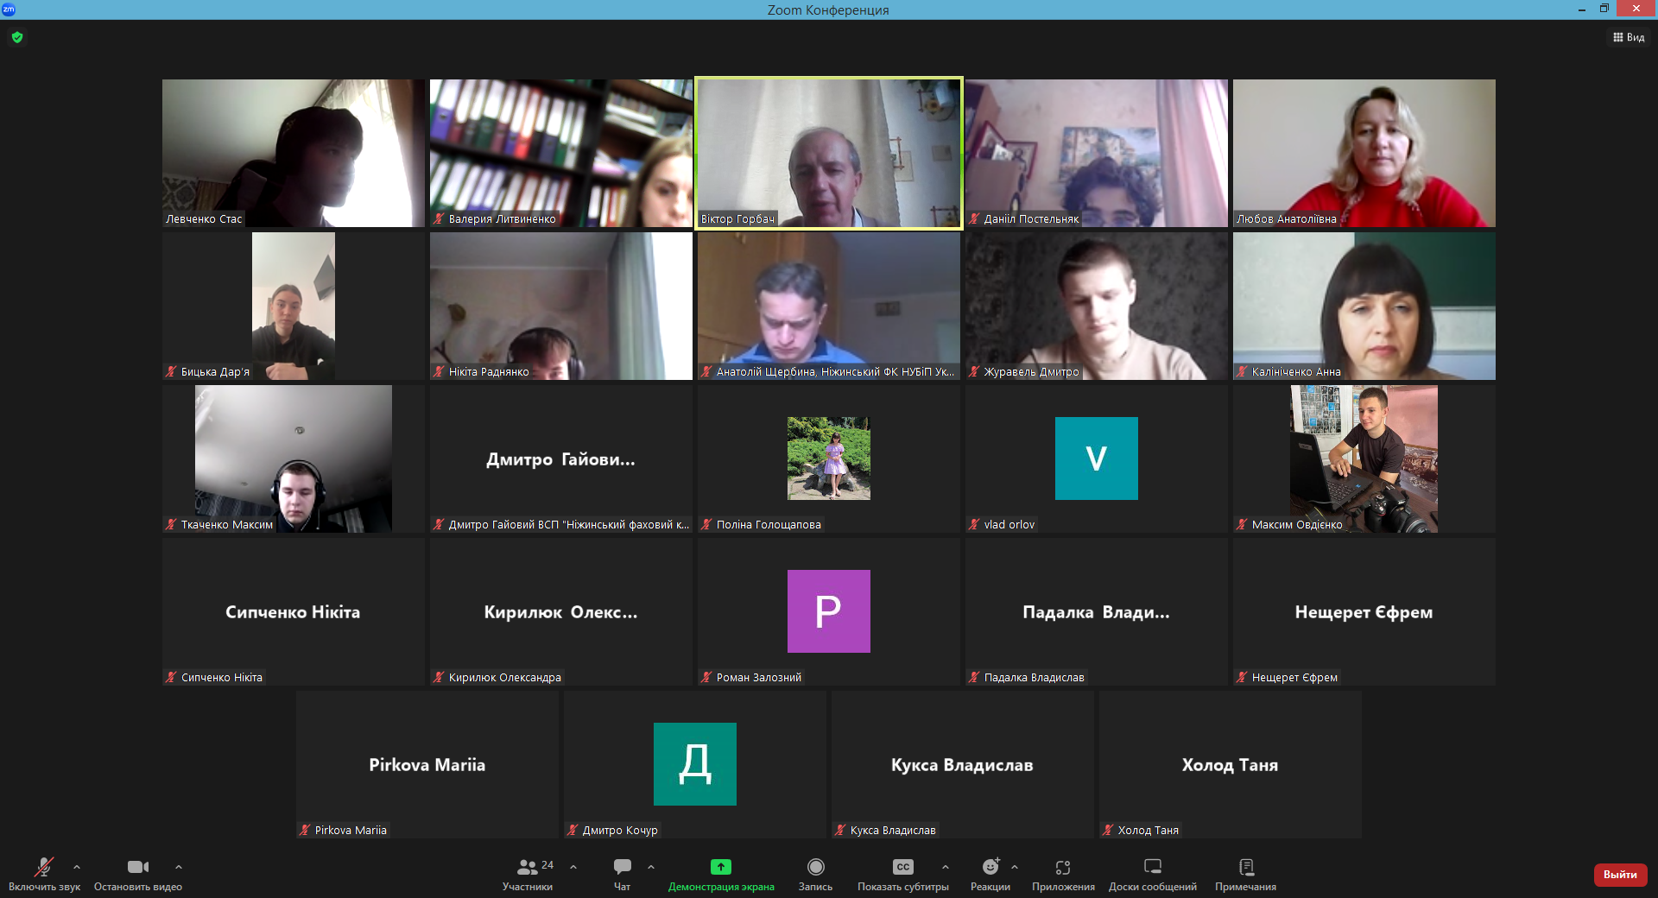The width and height of the screenshot is (1658, 898).
Task: Open the Chat panel
Action: (x=622, y=867)
